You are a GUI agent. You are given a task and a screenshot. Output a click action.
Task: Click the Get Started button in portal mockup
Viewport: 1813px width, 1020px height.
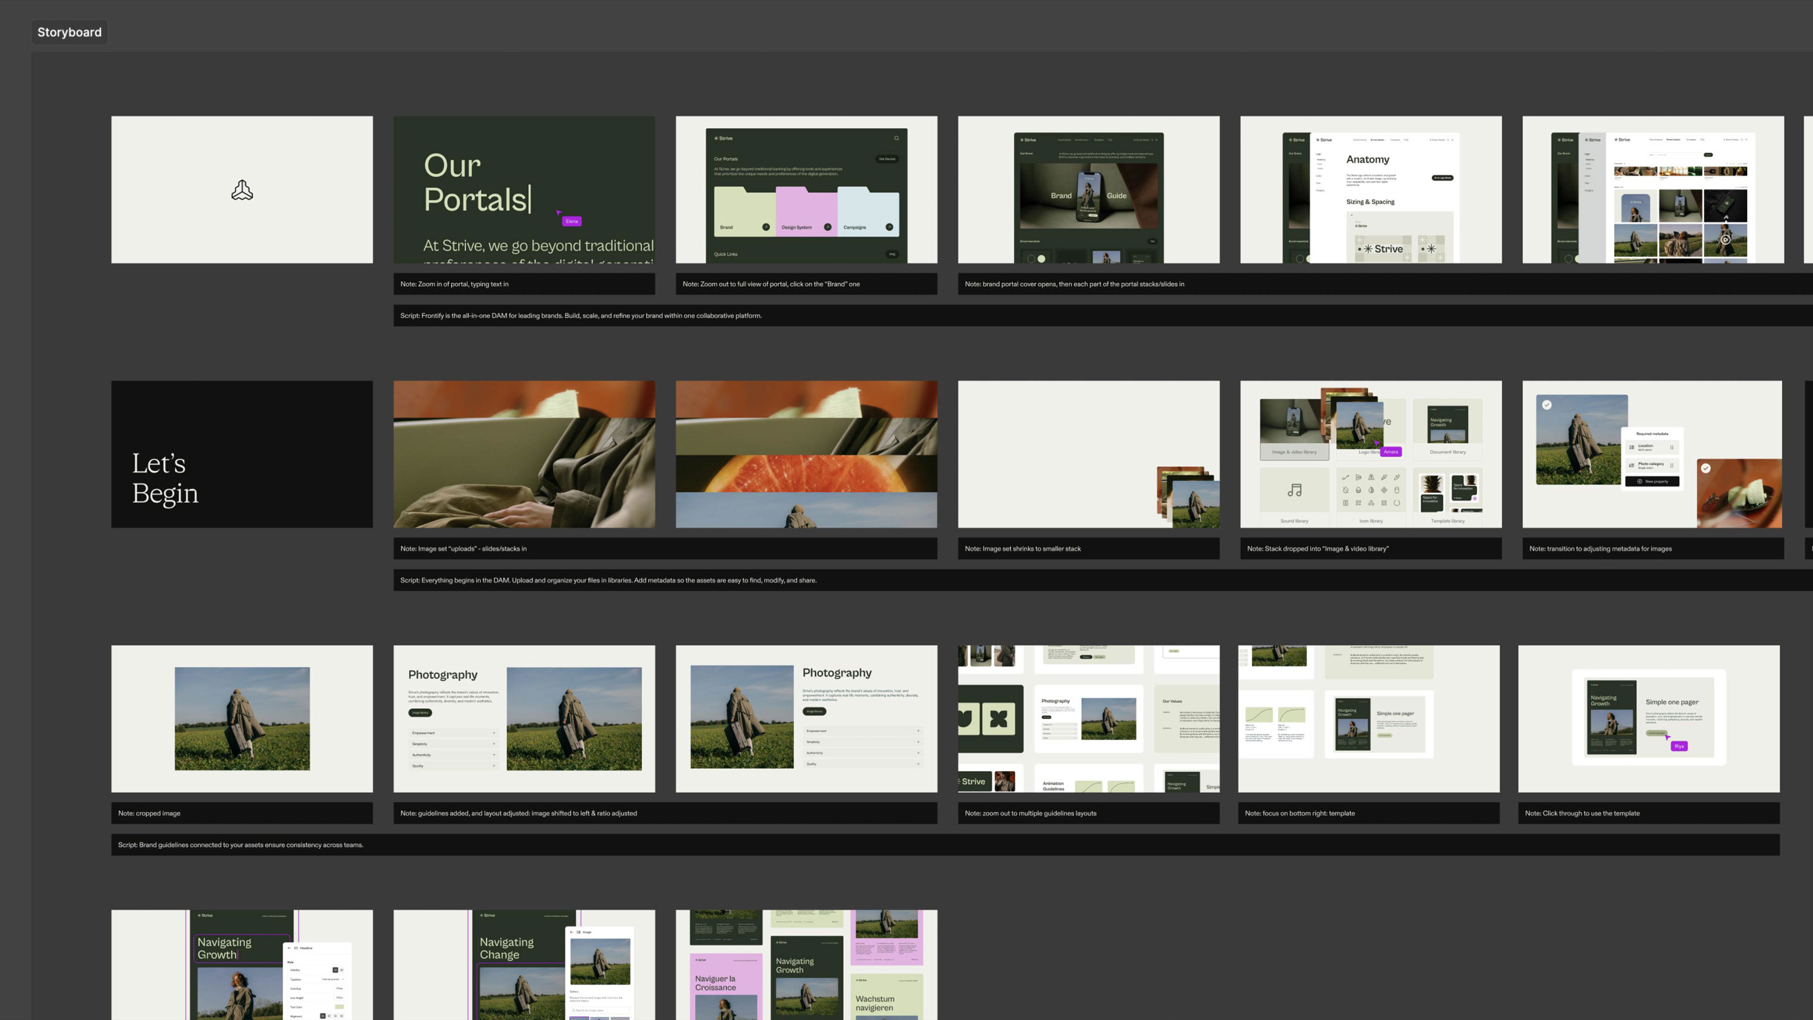coord(887,159)
